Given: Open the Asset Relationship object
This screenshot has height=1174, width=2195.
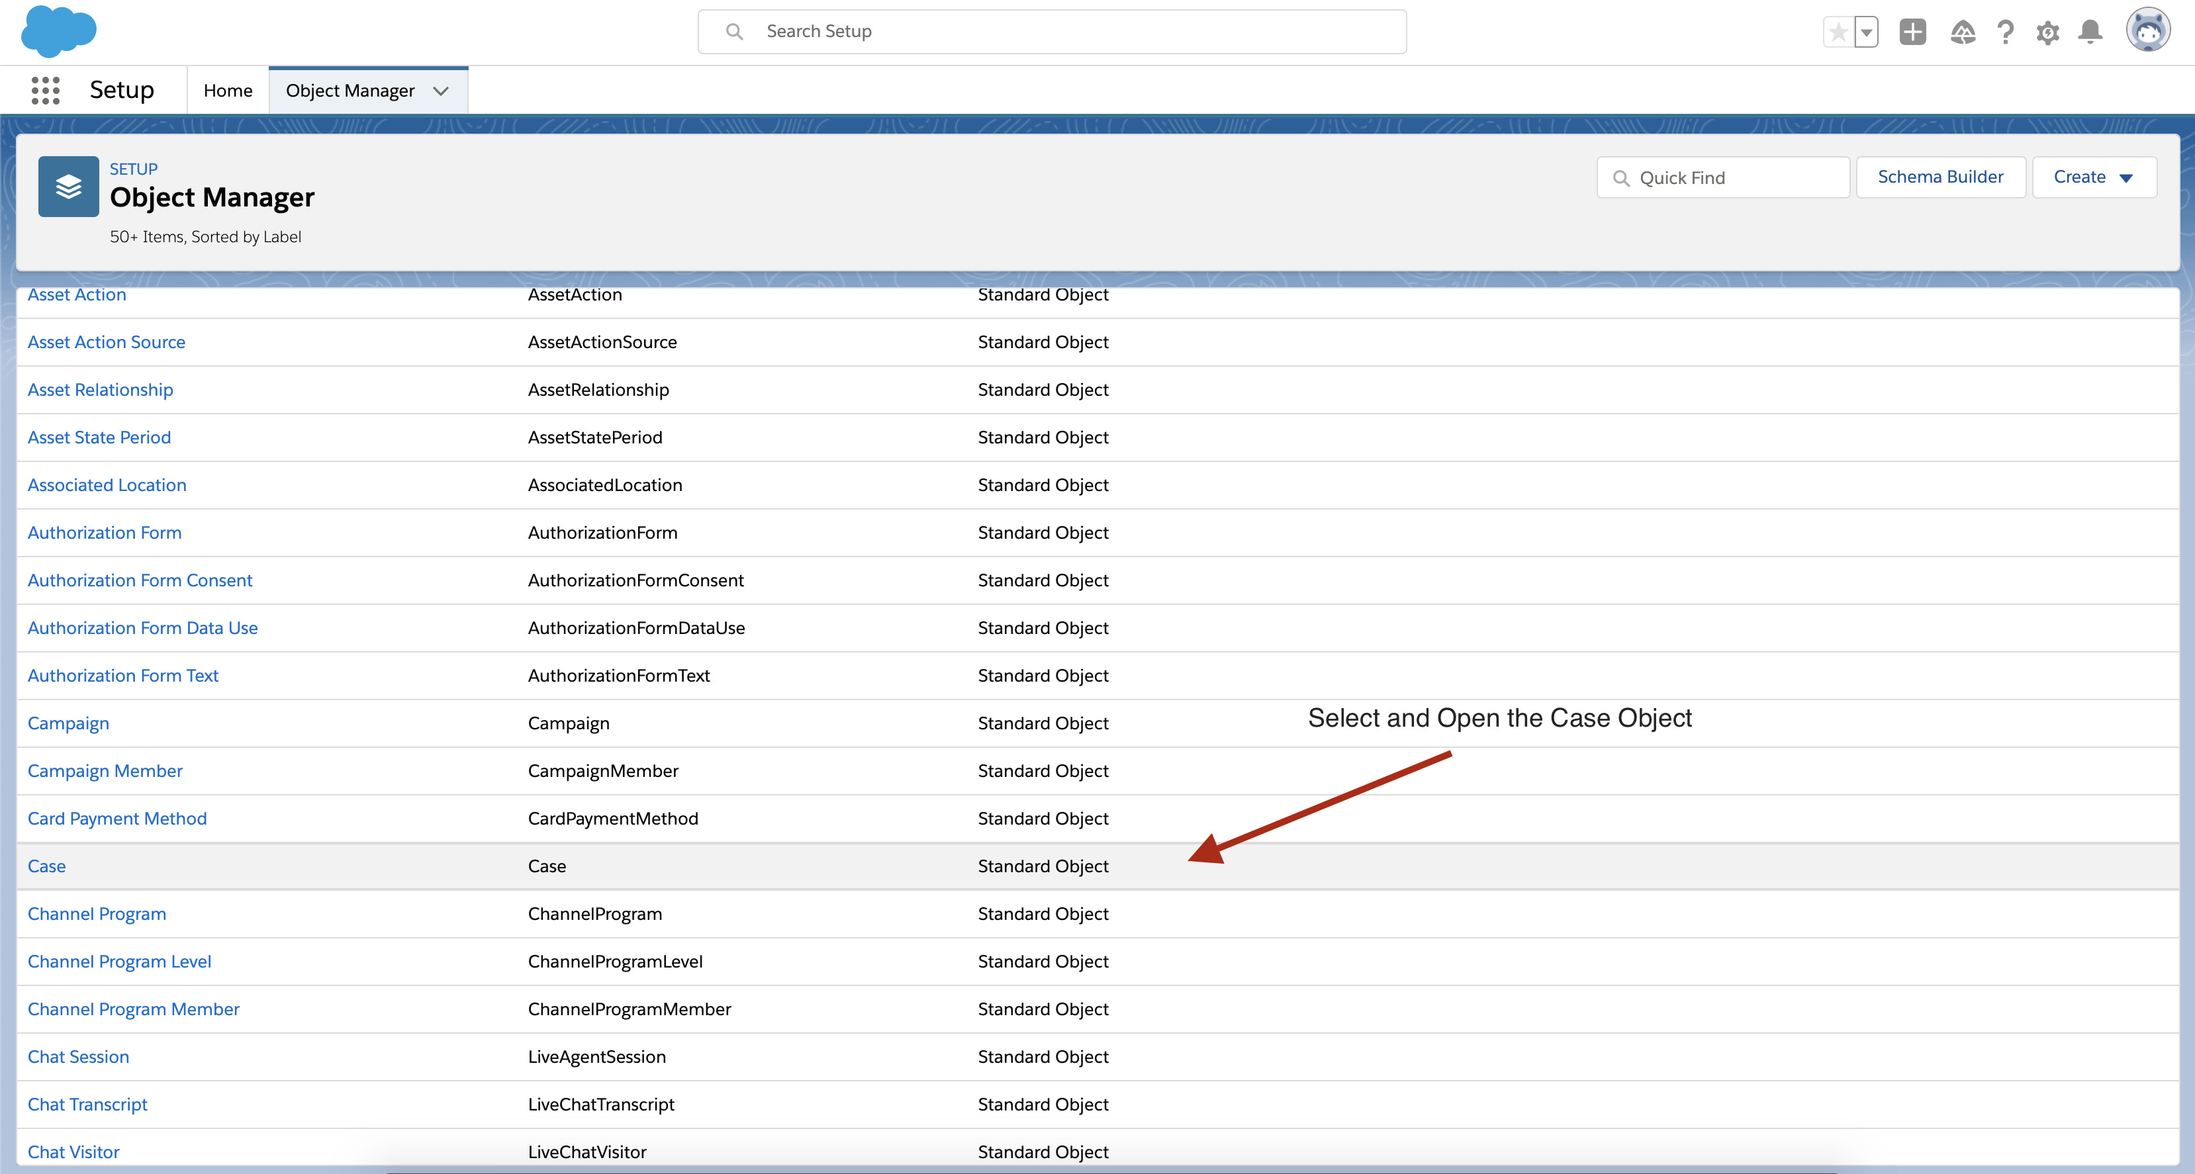Looking at the screenshot, I should (101, 389).
